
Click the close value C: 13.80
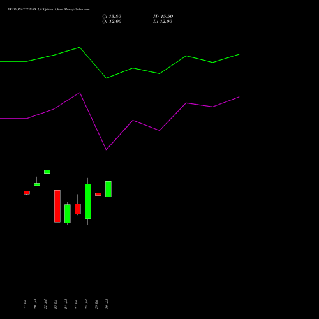112,17
